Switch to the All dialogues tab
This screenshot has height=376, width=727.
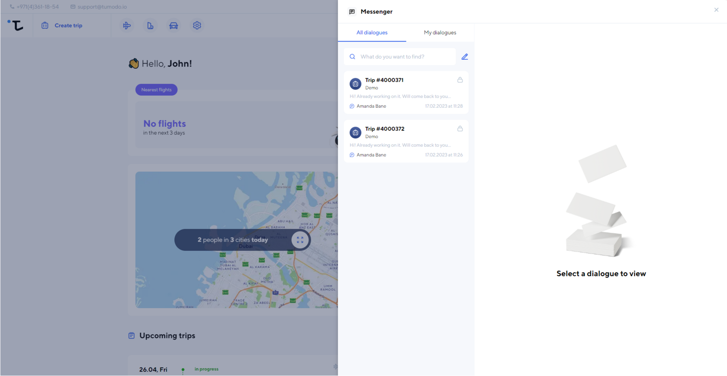[x=372, y=32]
